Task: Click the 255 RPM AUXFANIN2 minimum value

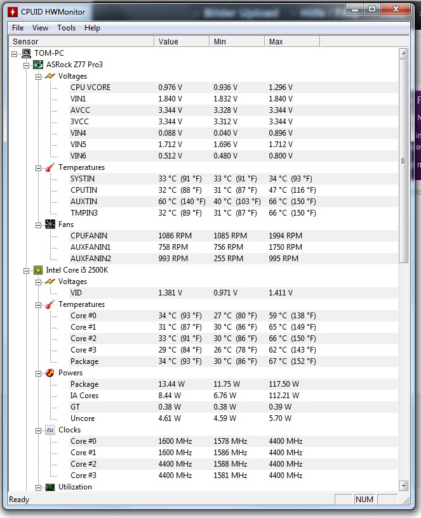Action: (x=229, y=259)
